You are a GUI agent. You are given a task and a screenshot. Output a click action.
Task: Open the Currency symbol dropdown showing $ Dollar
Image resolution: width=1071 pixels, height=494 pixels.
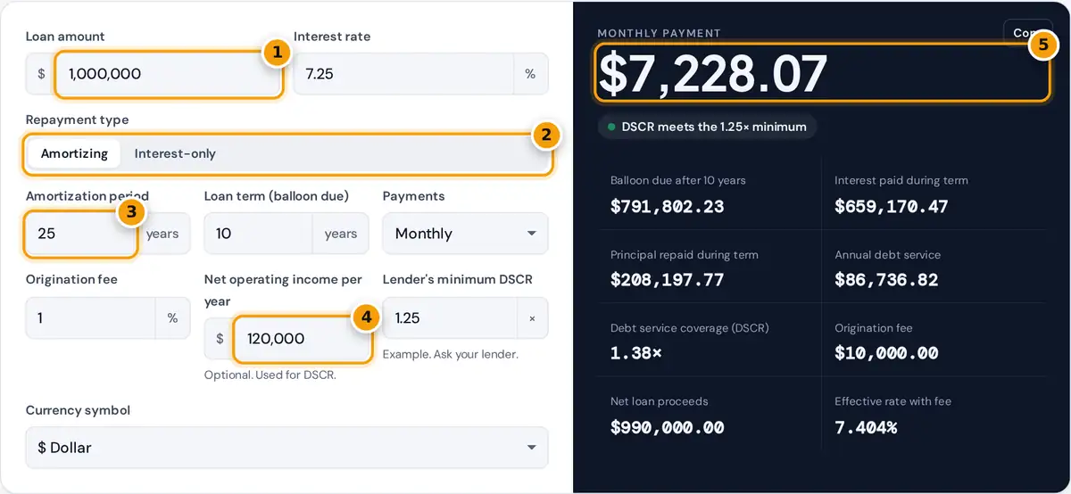click(286, 448)
